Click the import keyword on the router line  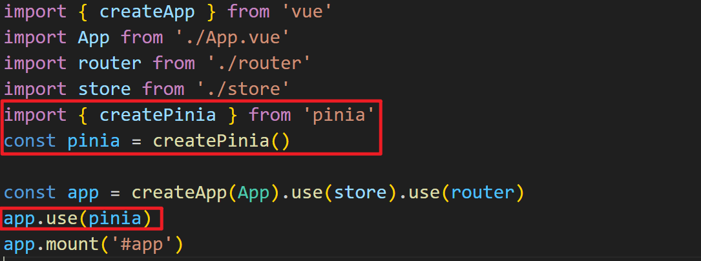36,63
